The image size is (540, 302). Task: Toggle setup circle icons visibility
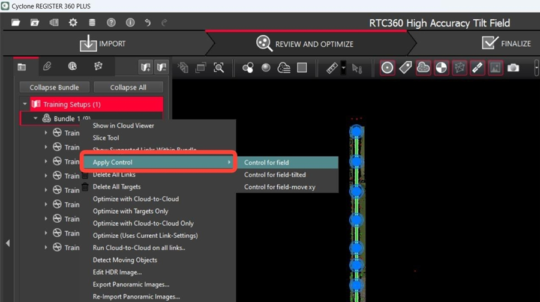pyautogui.click(x=388, y=68)
